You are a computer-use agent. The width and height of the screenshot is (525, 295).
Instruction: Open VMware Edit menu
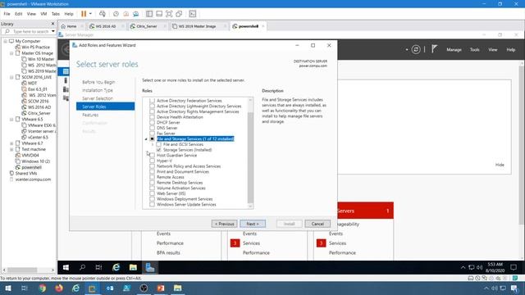click(x=18, y=14)
